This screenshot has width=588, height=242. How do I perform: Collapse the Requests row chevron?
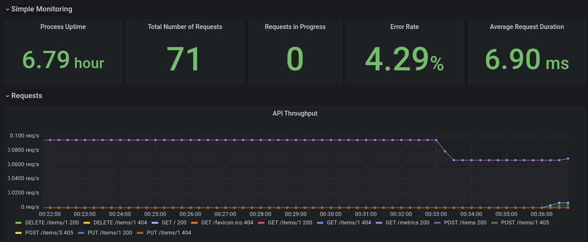pos(7,96)
